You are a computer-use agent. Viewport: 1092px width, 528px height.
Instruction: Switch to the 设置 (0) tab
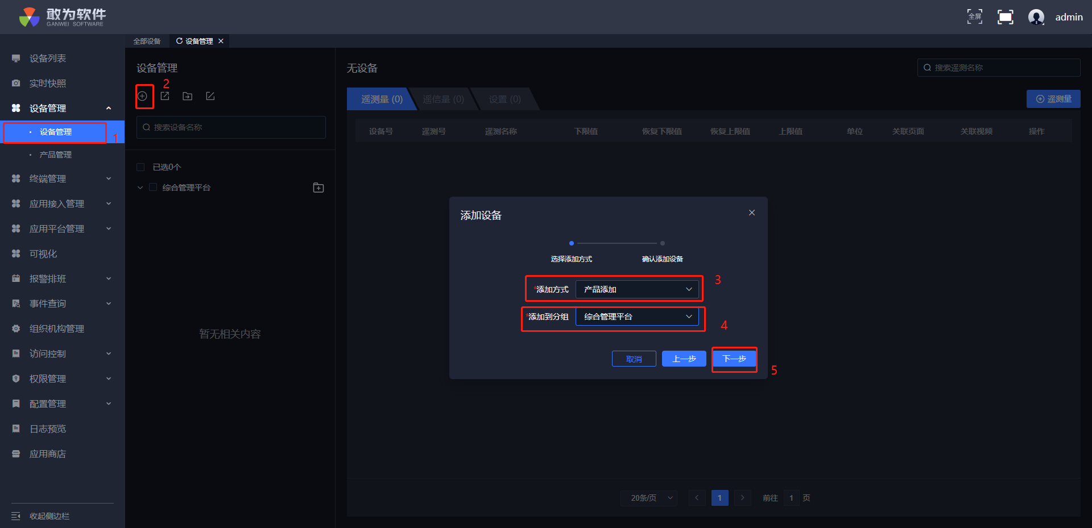coord(504,99)
